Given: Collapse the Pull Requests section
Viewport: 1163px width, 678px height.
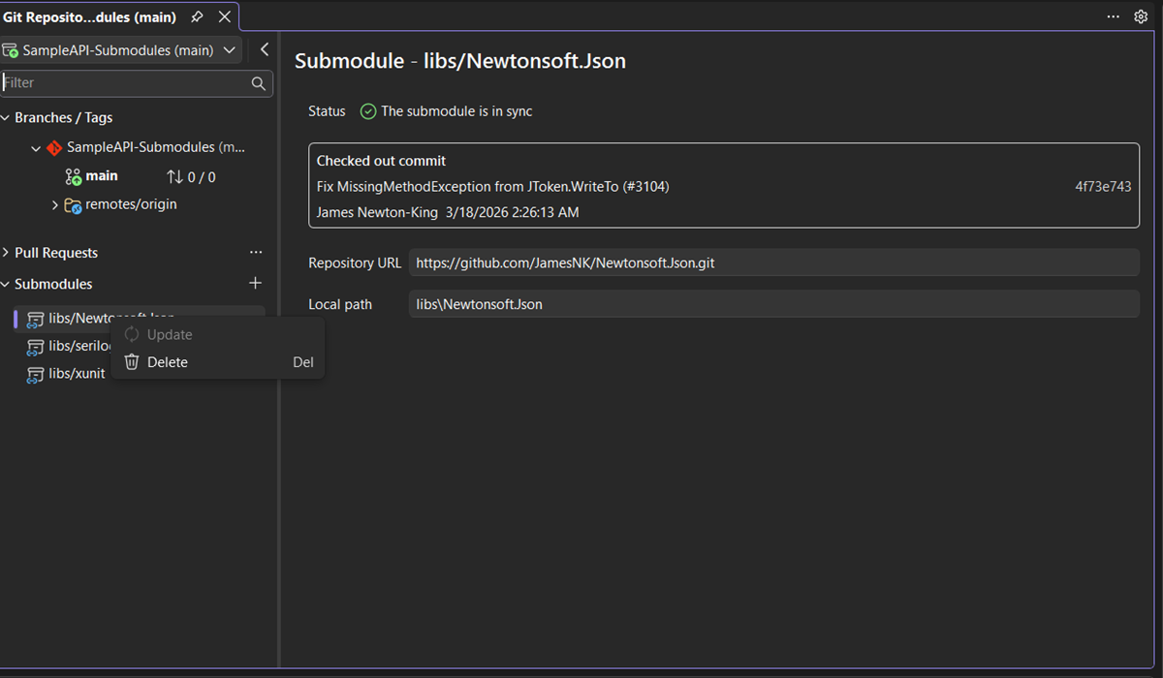Looking at the screenshot, I should click(6, 253).
